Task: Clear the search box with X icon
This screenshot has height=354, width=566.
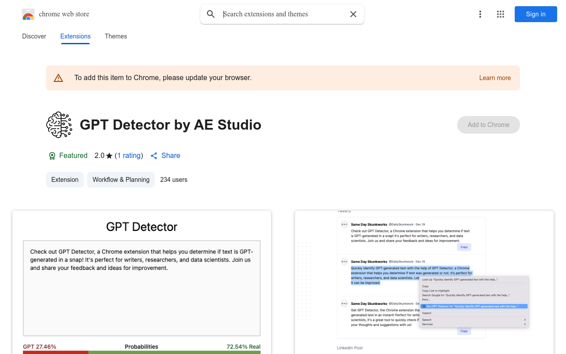Action: click(x=353, y=14)
